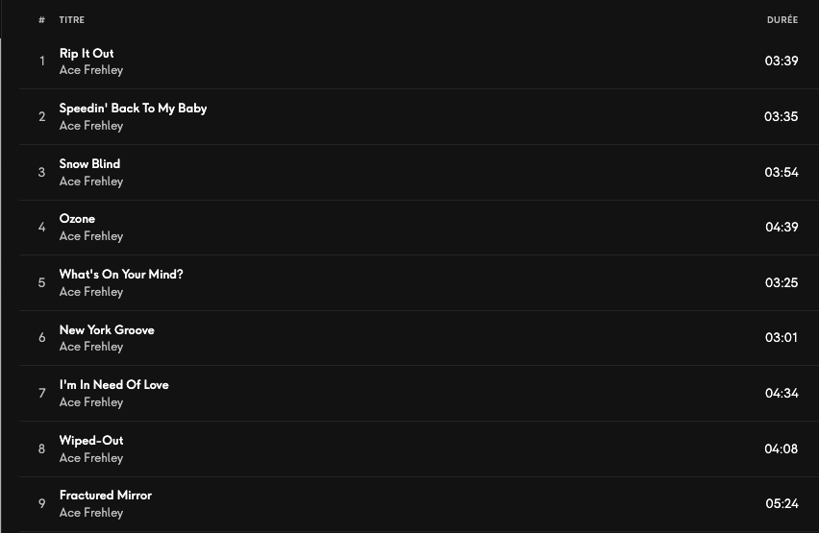Choose the "New York Groove" track title
819x533 pixels.
[x=107, y=330]
